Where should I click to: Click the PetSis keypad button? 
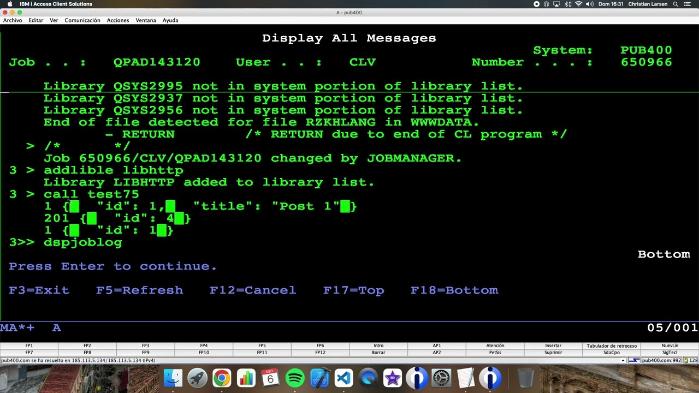(495, 353)
